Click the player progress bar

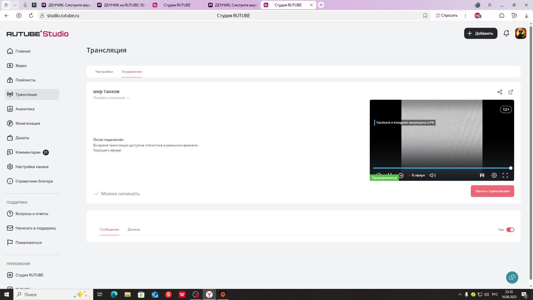pos(441,168)
